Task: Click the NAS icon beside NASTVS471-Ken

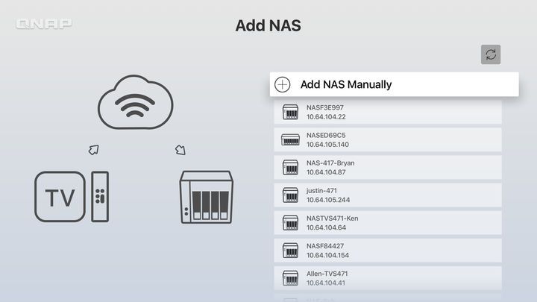Action: tap(290, 223)
